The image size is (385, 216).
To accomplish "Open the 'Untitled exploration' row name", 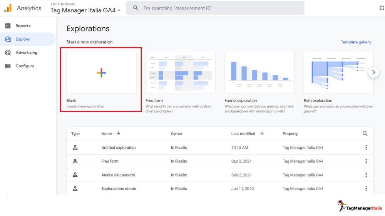I will (x=118, y=148).
